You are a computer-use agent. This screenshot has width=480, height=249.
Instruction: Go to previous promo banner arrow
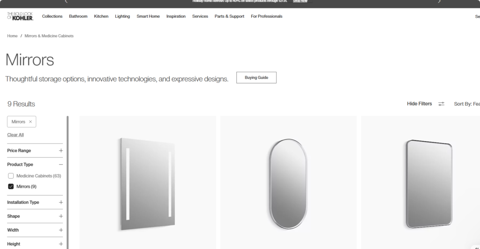click(66, 1)
